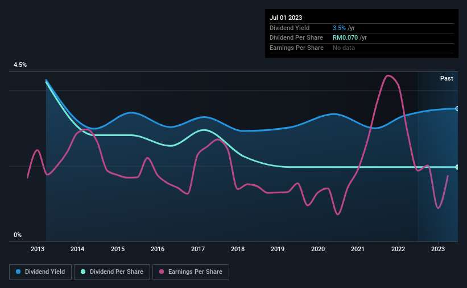Screen dimensions: 467x288
Task: Click the 3.5% dividend yield value in the tooltip
Action: pos(339,28)
